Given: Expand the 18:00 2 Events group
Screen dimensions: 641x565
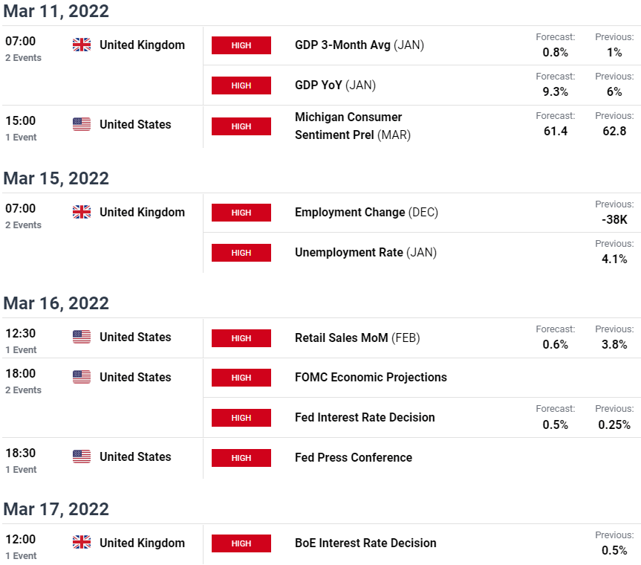Looking at the screenshot, I should 23,381.
